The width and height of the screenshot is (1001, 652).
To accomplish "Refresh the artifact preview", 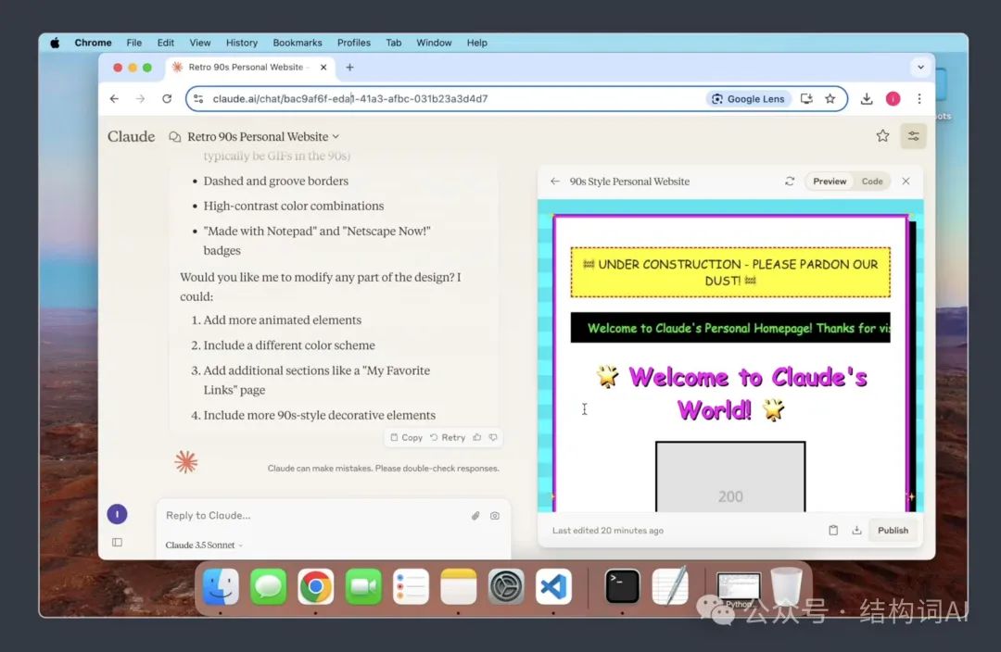I will [790, 182].
